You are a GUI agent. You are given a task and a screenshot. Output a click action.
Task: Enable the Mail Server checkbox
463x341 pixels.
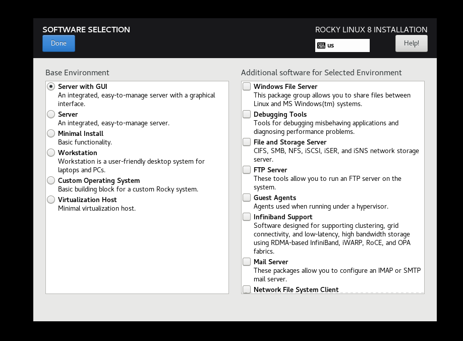pyautogui.click(x=247, y=262)
